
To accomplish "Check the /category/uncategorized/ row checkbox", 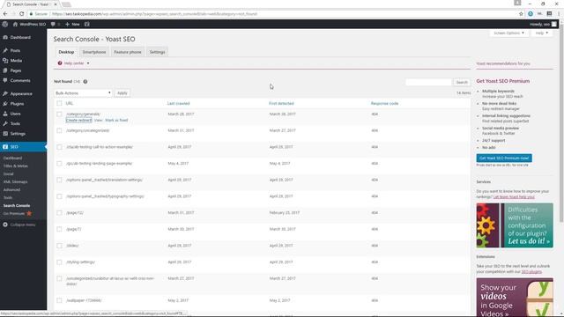I will point(59,130).
